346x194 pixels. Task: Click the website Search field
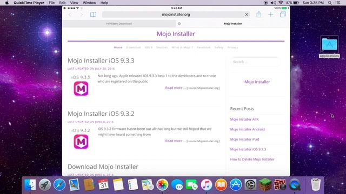click(x=256, y=62)
